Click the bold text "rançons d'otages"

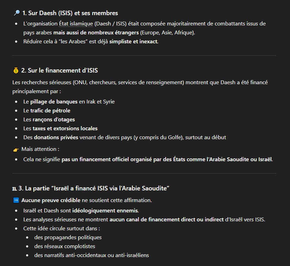click(54, 120)
